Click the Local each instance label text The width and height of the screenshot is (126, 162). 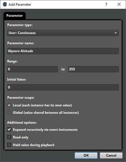[x=42, y=105]
